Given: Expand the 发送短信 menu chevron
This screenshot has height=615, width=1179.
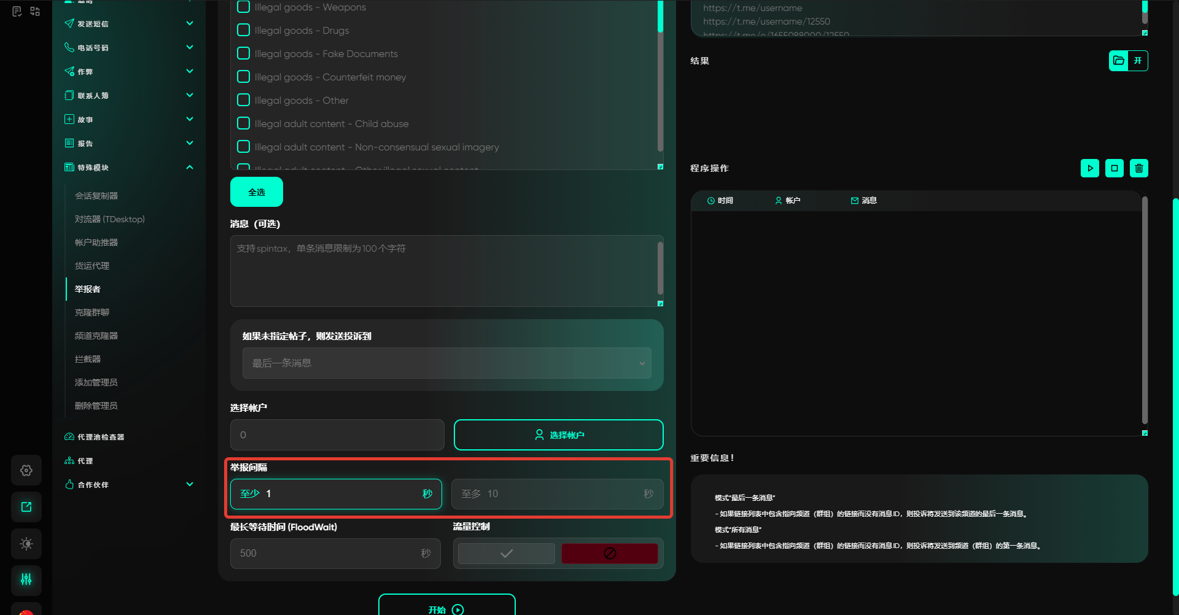Looking at the screenshot, I should [190, 24].
